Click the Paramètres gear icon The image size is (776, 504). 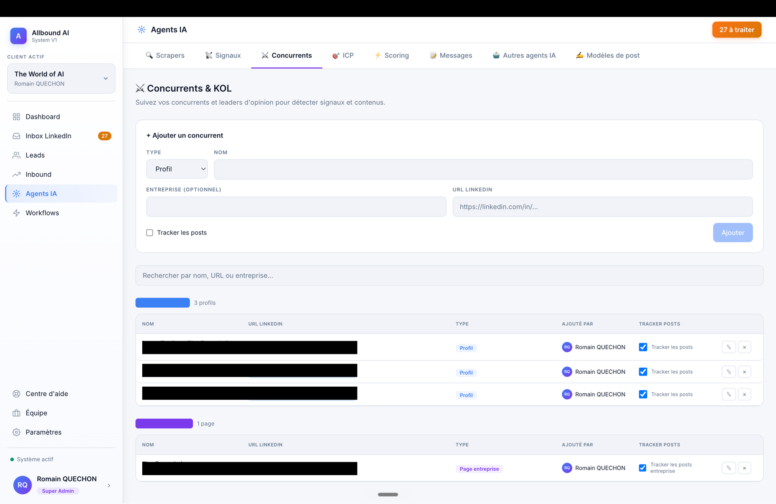[x=16, y=432]
